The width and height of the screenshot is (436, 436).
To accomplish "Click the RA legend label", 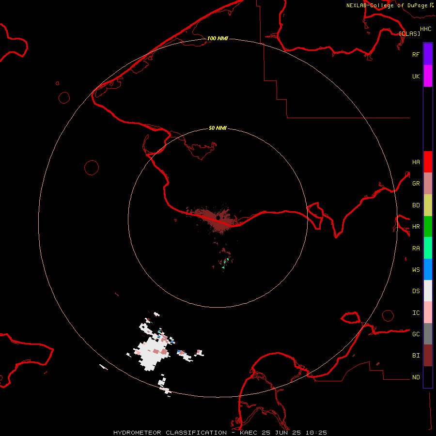I will point(416,249).
